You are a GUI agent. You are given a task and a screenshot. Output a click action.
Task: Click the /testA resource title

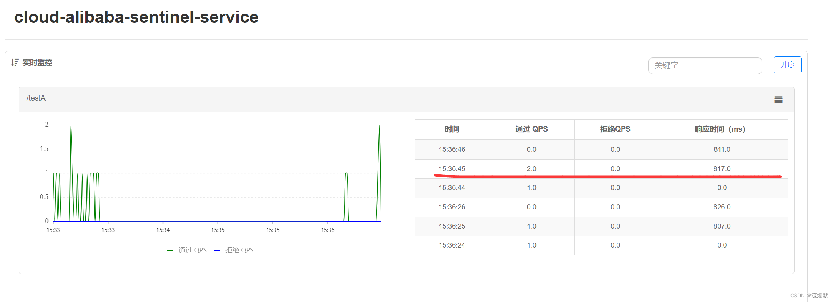click(36, 98)
